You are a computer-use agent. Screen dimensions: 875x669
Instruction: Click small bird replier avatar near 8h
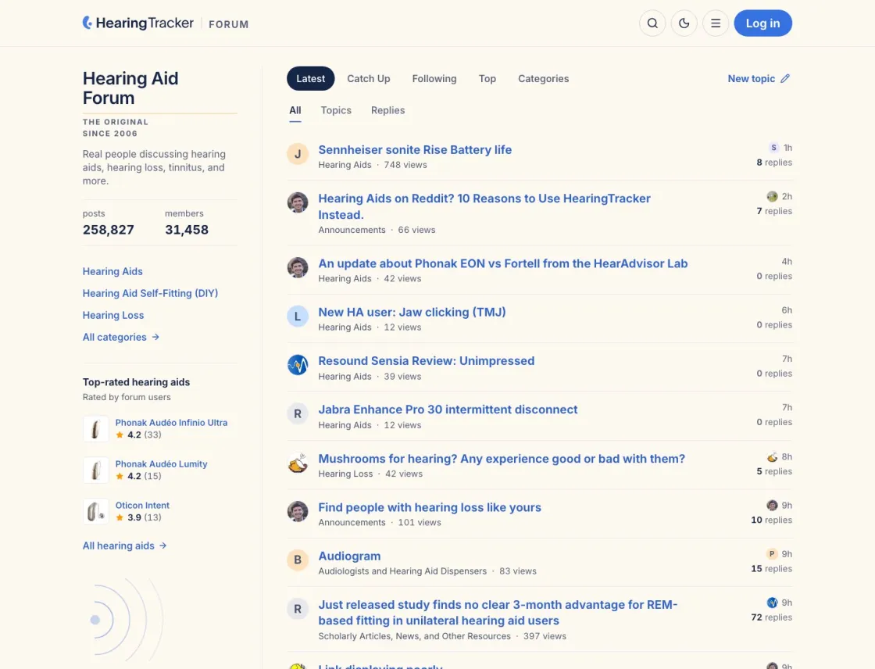pyautogui.click(x=772, y=456)
